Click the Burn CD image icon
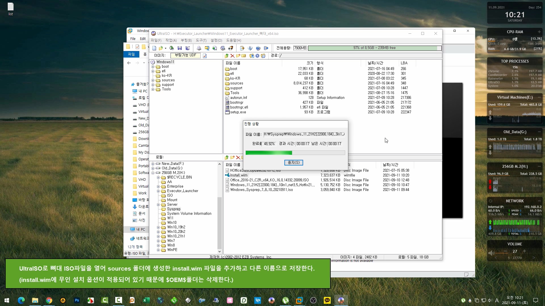The height and width of the screenshot is (306, 545). 231,48
